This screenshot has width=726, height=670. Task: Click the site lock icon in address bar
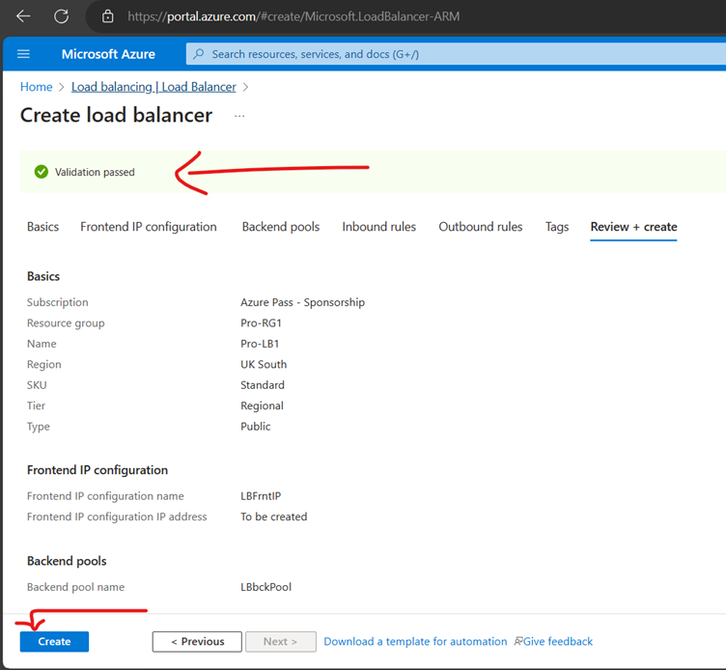click(x=108, y=16)
